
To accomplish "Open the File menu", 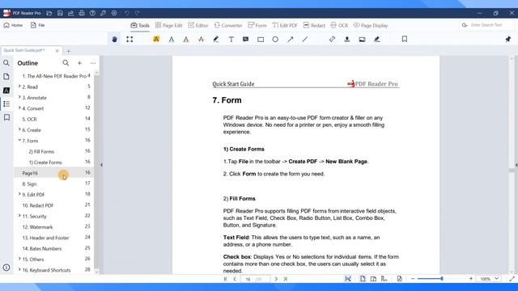I will (x=38, y=25).
